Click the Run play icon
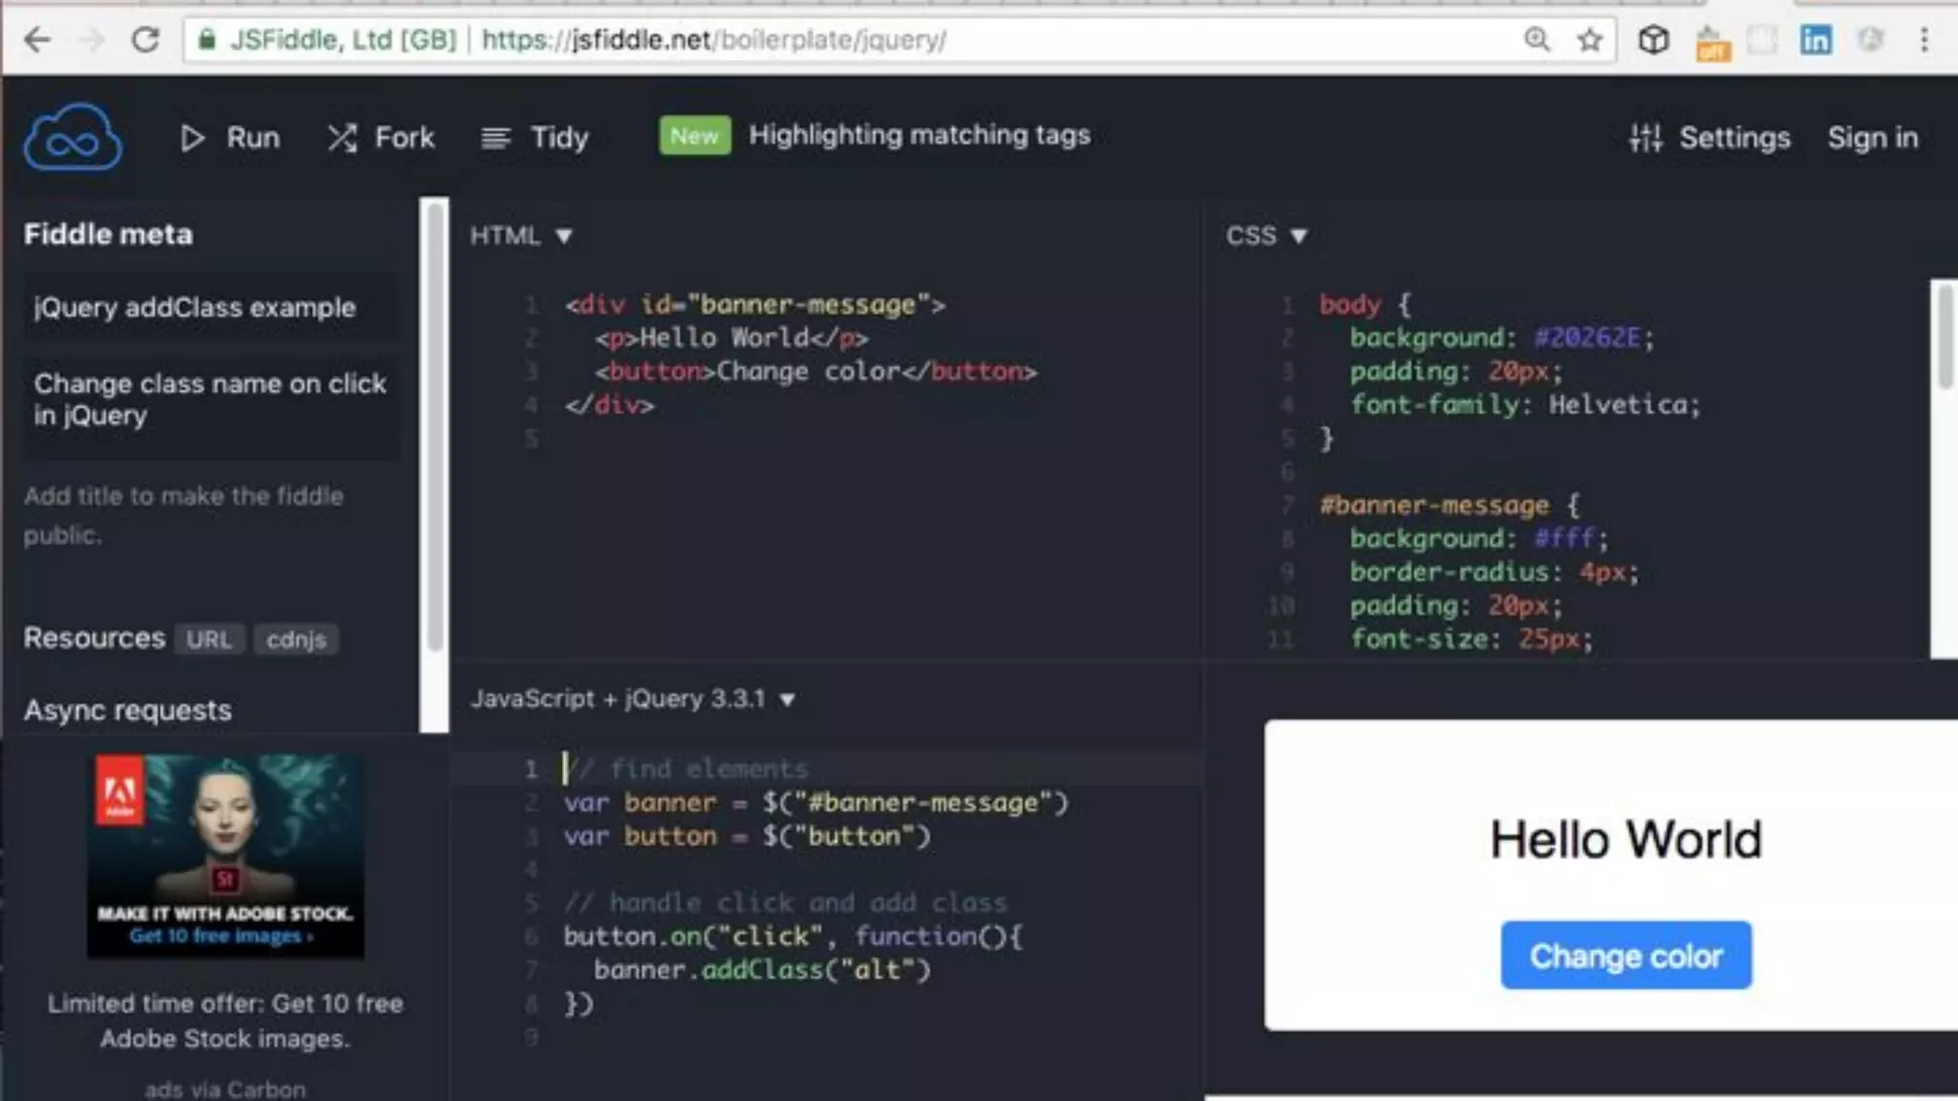The height and width of the screenshot is (1101, 1958). click(x=192, y=139)
